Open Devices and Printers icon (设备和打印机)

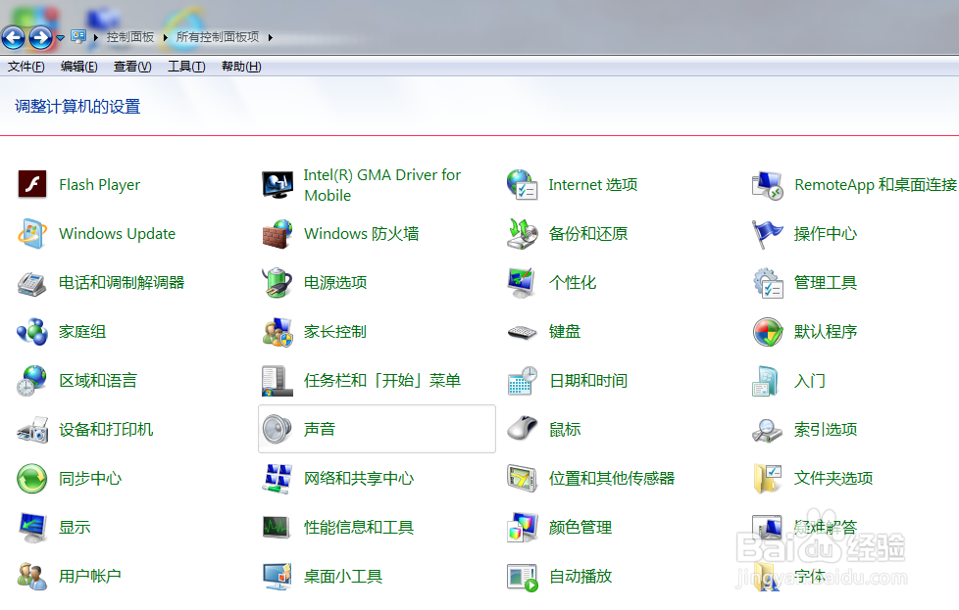pyautogui.click(x=31, y=430)
